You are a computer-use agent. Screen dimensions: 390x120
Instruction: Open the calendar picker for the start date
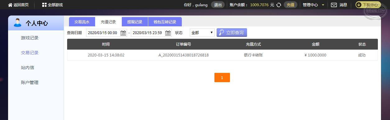[x=123, y=33]
